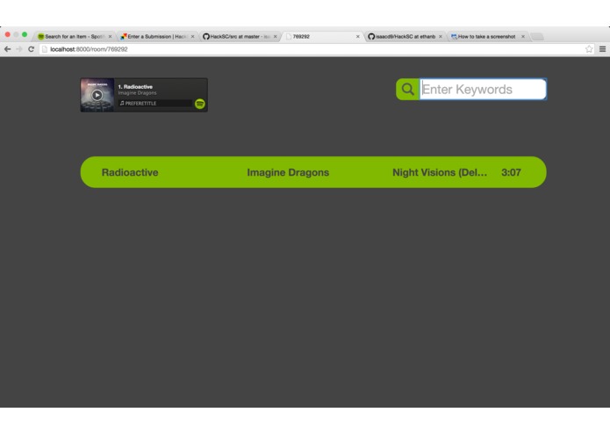610x434 pixels.
Task: Close the HackSC/src at master tab
Action: [275, 37]
